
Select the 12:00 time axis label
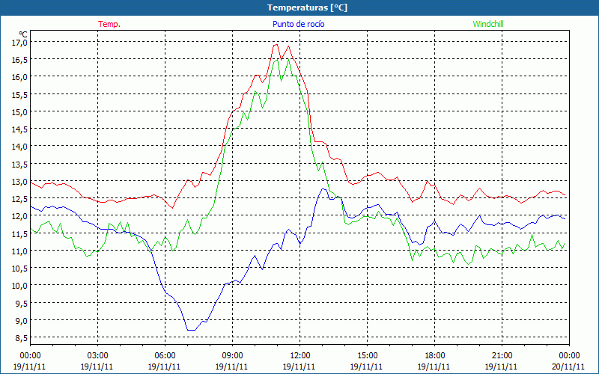(x=300, y=355)
